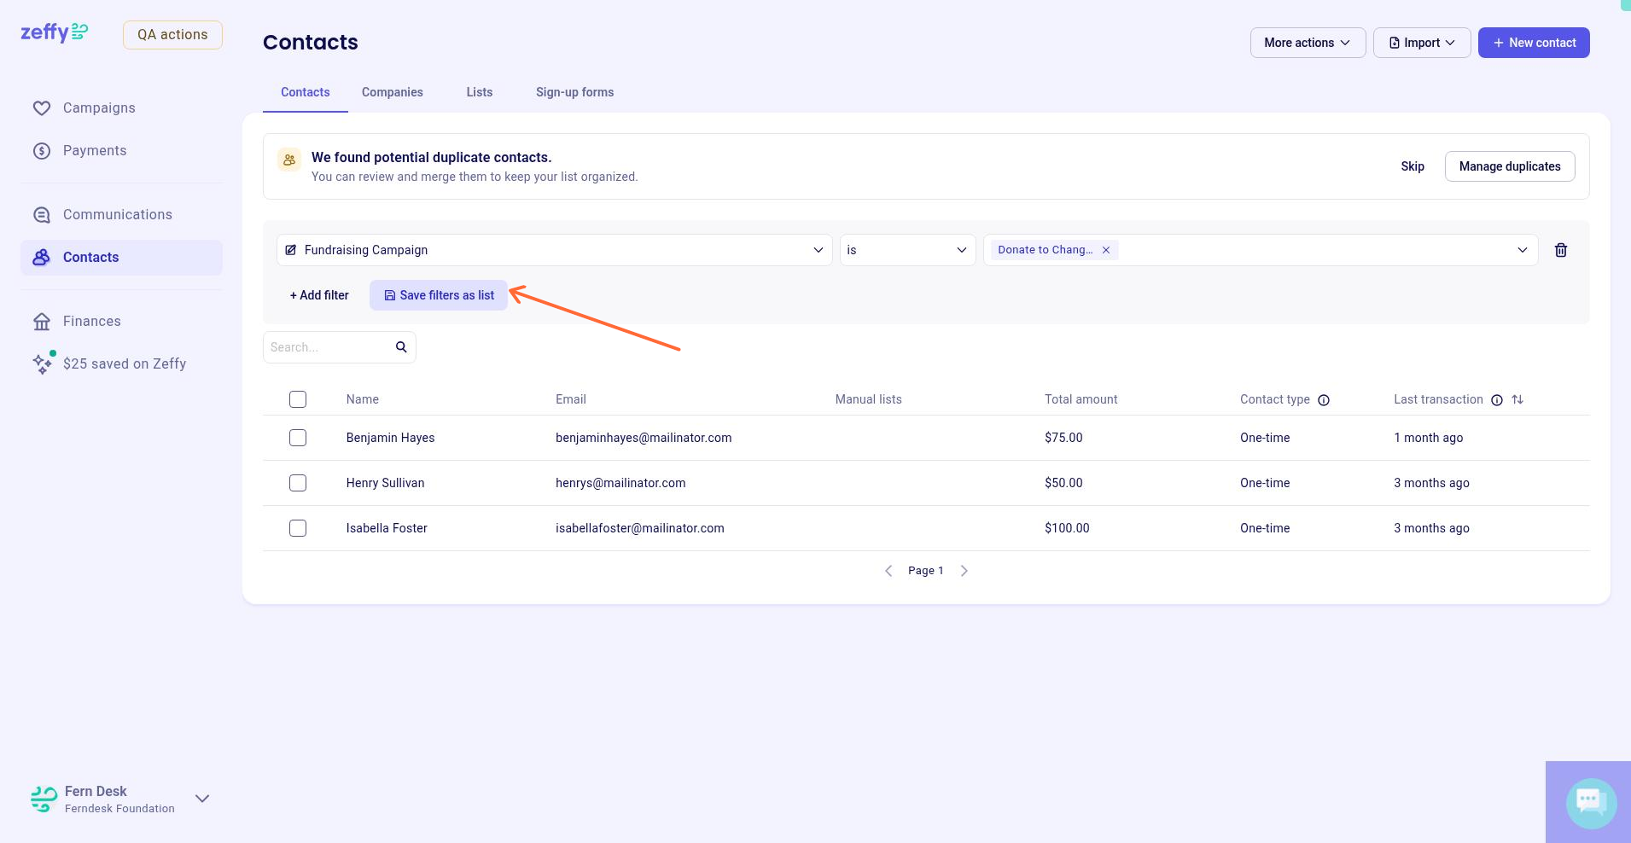Image resolution: width=1631 pixels, height=843 pixels.
Task: Expand the filter value dropdown arrow
Action: (1523, 250)
